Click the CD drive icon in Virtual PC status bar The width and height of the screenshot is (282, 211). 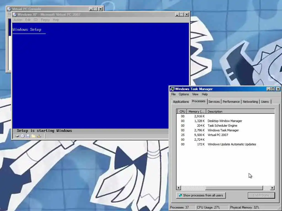23,136
